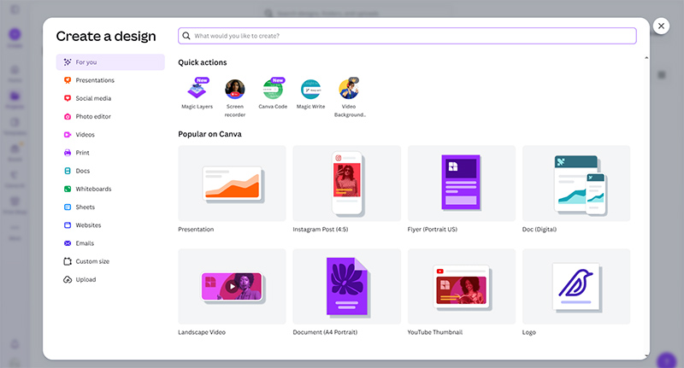Screen dimensions: 684x368
Task: Create a Document (A4 Portrait) thumbnail
Action: (347, 286)
